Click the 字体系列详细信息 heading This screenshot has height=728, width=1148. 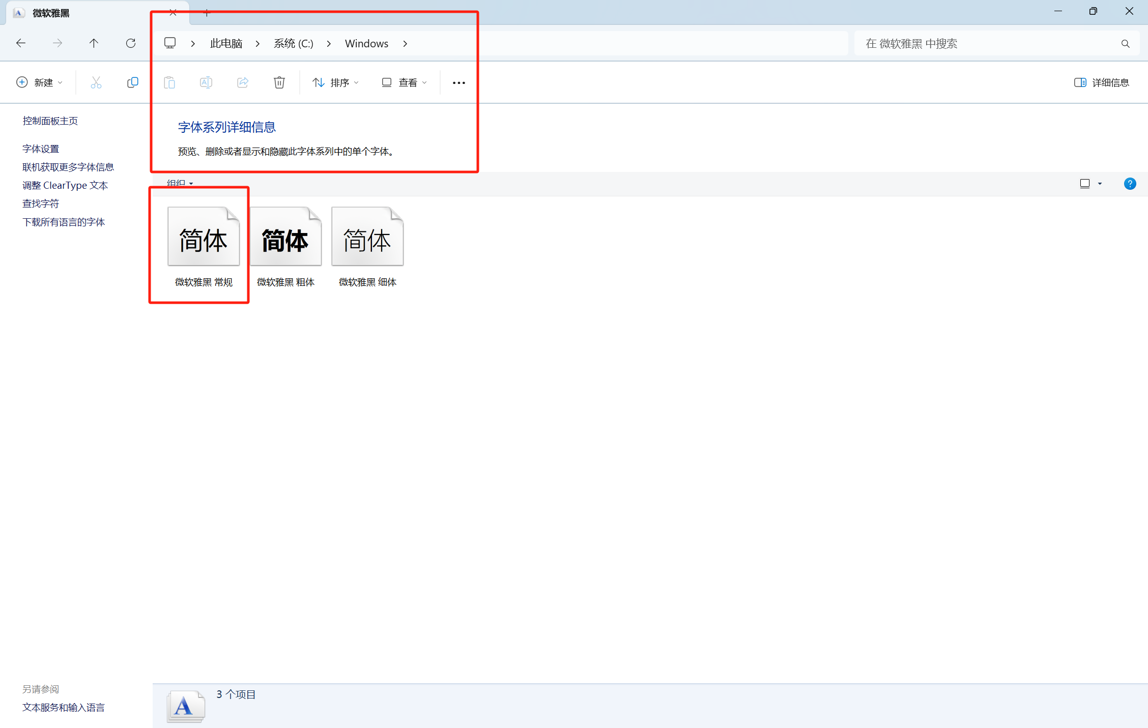pos(227,127)
